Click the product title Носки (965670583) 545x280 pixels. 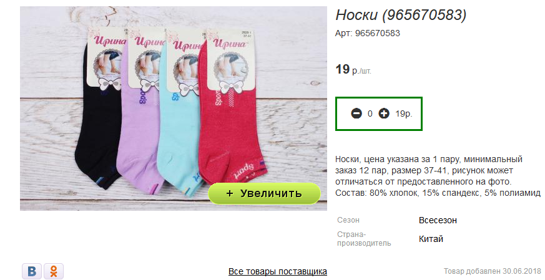point(401,15)
